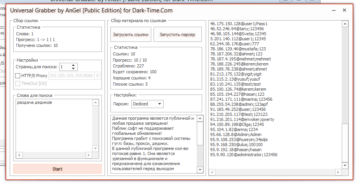
Task: Click the Получено ссылок: 10 statistic
Action: 37,45
